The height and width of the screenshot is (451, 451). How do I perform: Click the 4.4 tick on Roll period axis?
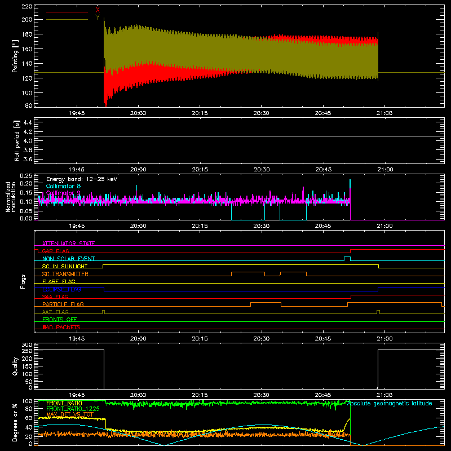click(x=28, y=122)
